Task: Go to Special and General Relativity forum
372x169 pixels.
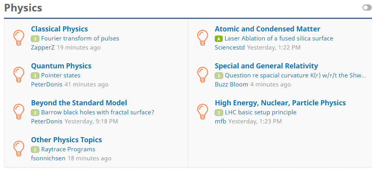Action: click(266, 66)
